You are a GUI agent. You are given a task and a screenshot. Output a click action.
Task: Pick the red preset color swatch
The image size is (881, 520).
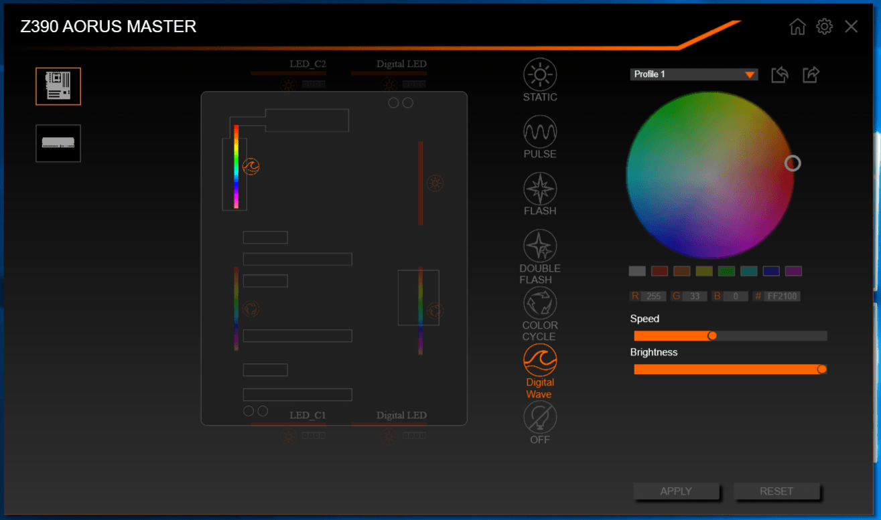point(660,271)
